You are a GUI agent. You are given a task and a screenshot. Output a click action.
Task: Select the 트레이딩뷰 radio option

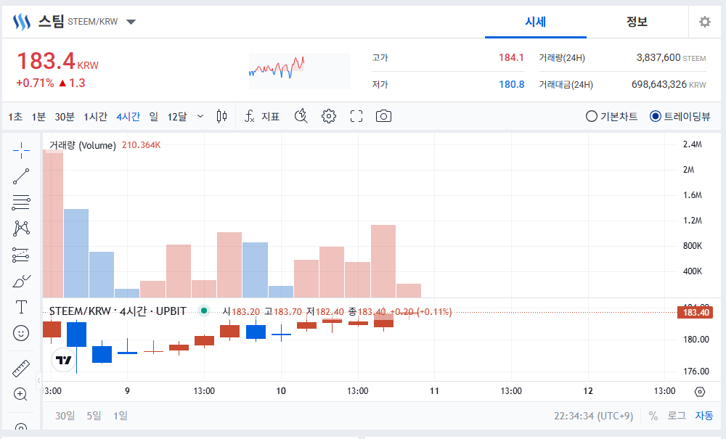click(x=680, y=116)
